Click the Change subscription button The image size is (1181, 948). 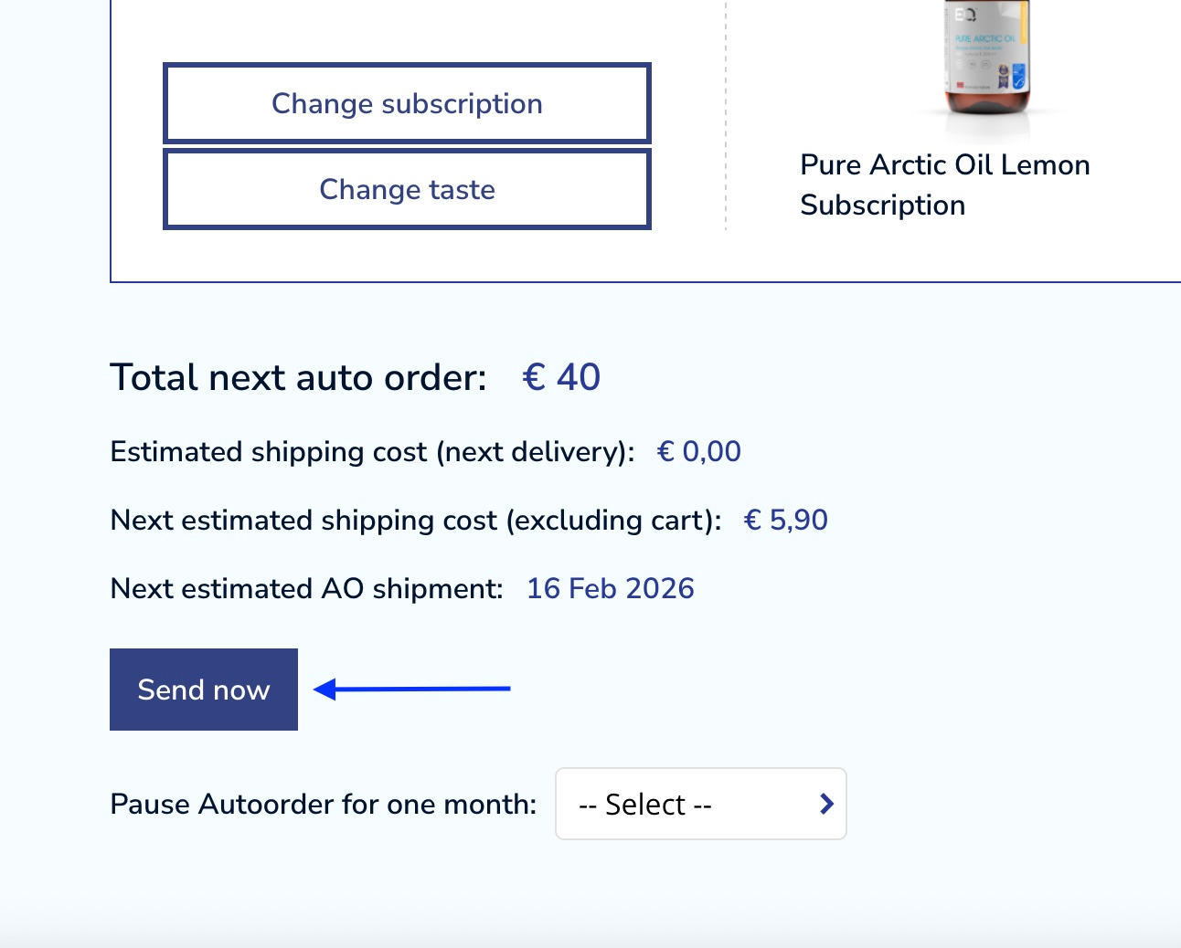click(407, 103)
